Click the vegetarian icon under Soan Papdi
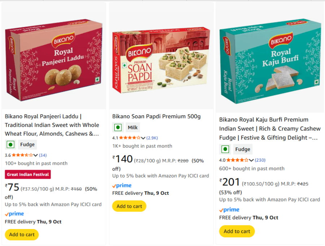This screenshot has height=246, width=325. [118, 128]
